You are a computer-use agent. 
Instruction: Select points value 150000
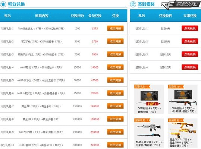[77, 106]
